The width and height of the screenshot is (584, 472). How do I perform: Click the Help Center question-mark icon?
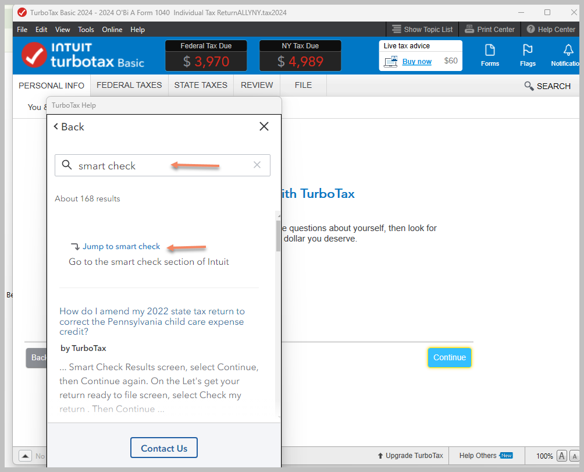[530, 29]
